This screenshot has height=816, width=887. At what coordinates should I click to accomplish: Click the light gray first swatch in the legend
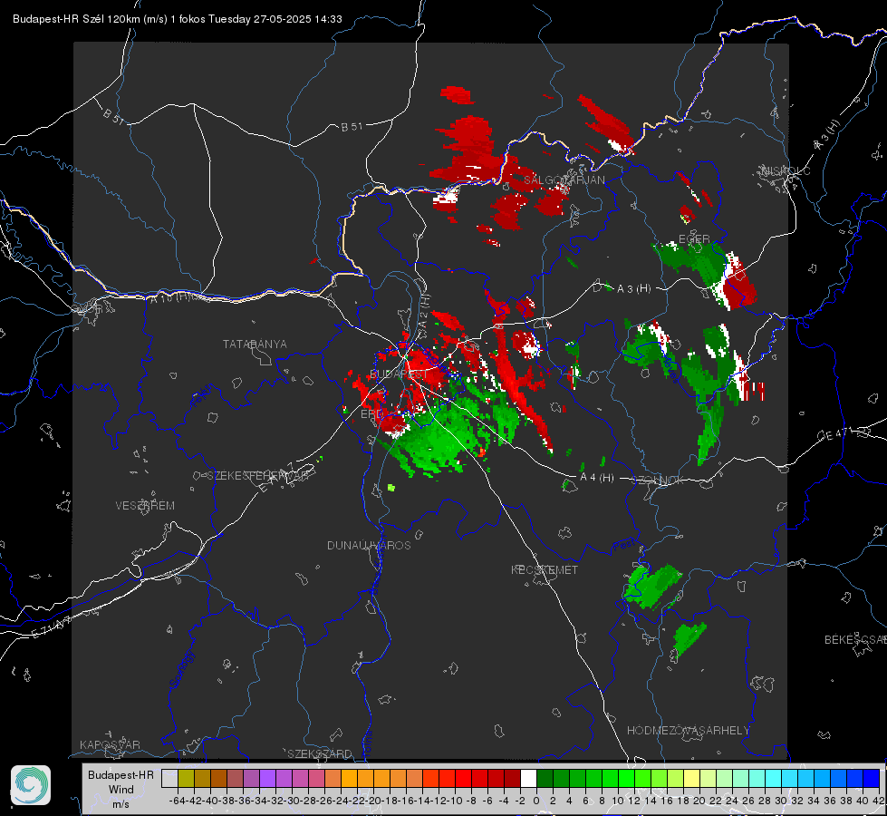169,778
